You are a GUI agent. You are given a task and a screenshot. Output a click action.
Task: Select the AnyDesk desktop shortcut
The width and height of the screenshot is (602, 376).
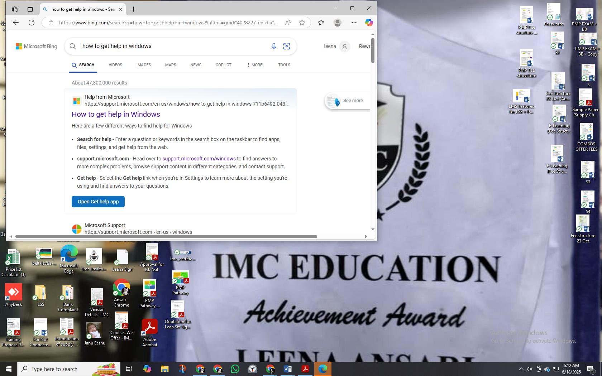tap(14, 295)
